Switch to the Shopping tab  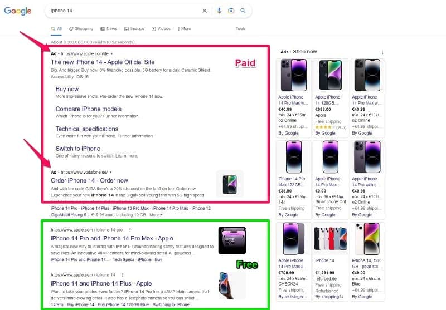[81, 29]
